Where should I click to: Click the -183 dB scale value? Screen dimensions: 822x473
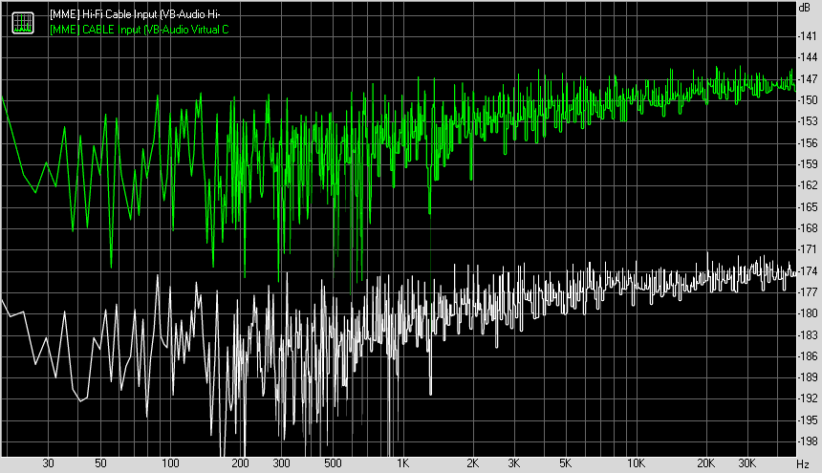tap(808, 334)
